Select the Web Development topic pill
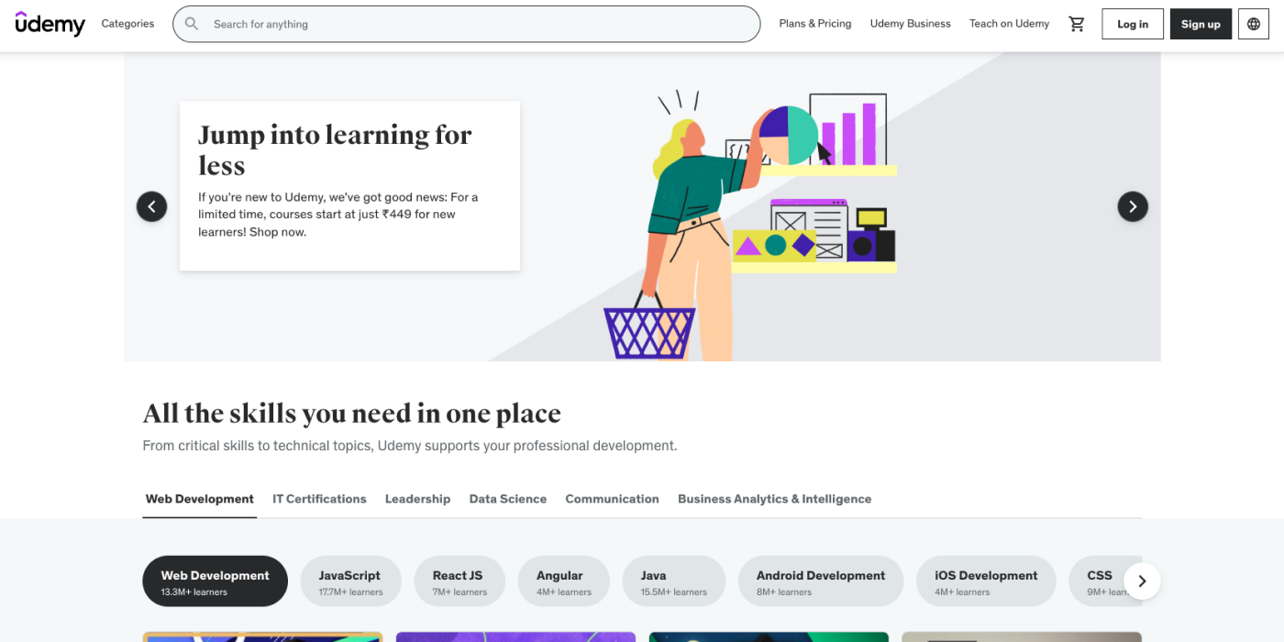 click(x=216, y=581)
